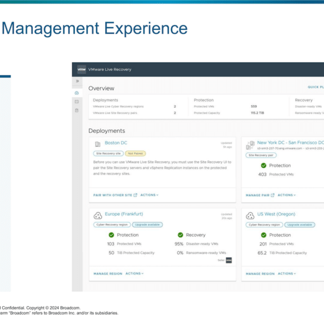
Task: Open the second sidebar icon below dashboard
Action: pos(76,102)
